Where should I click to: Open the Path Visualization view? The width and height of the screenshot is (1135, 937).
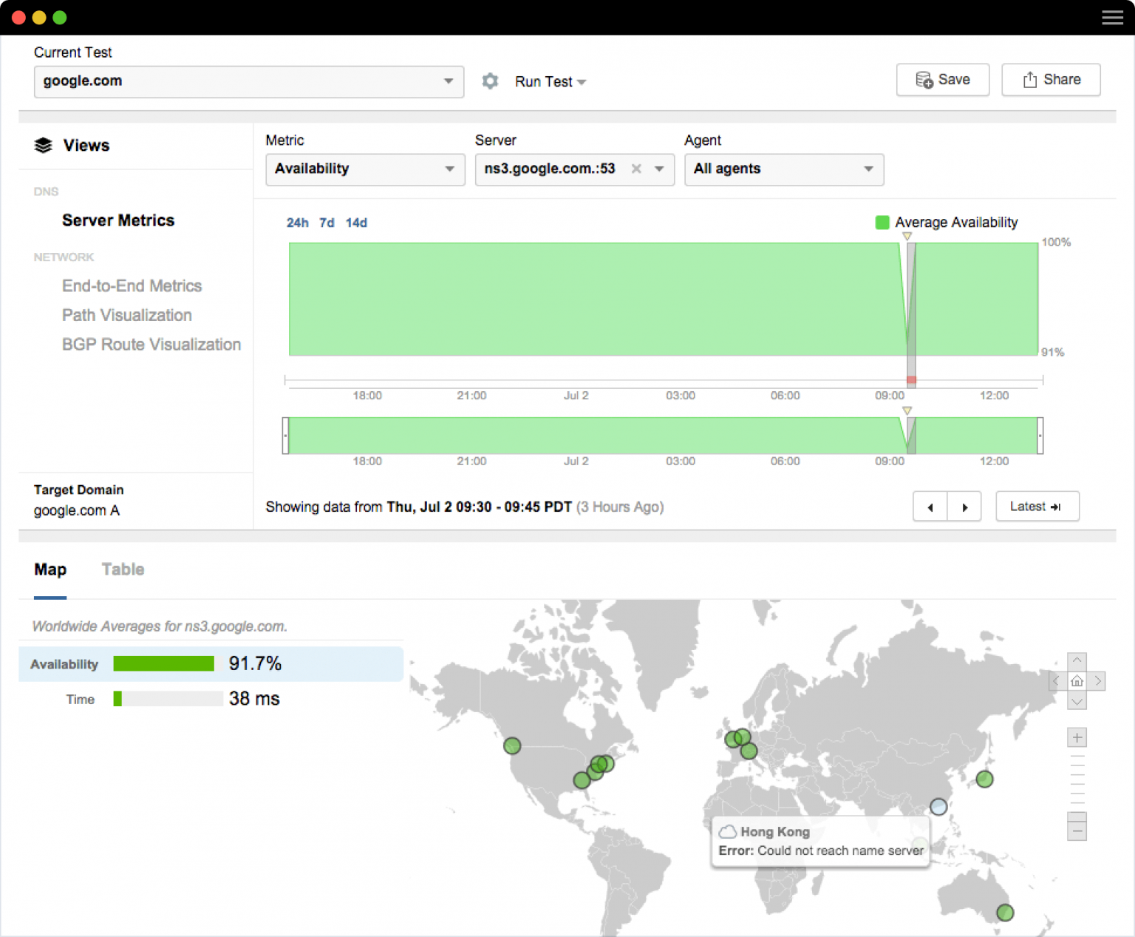point(126,315)
